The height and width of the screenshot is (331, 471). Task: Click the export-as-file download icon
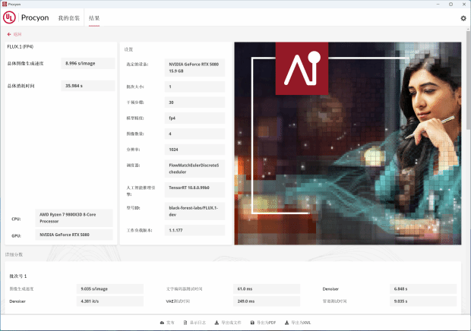tap(217, 323)
